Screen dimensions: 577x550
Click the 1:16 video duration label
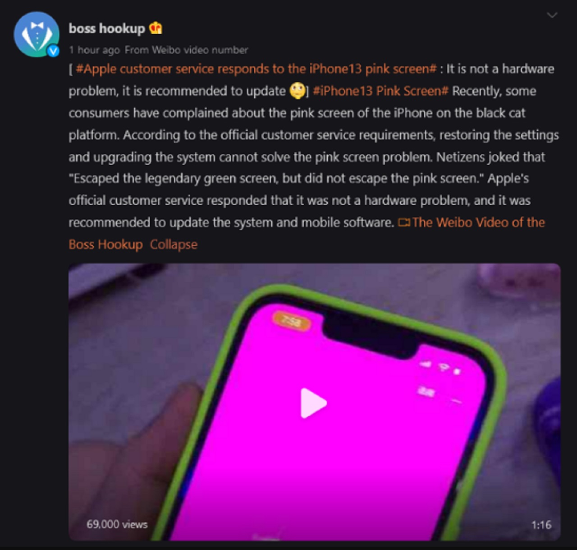point(541,525)
